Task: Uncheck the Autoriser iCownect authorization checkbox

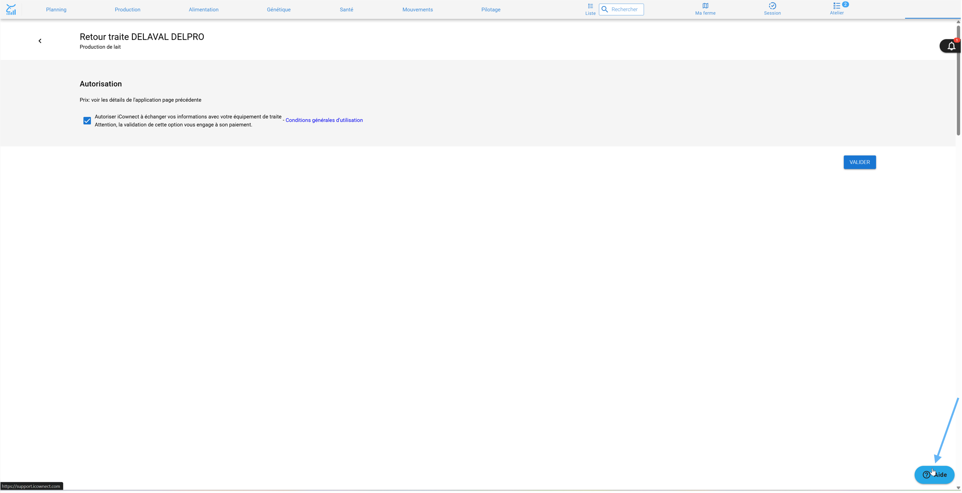Action: tap(87, 121)
